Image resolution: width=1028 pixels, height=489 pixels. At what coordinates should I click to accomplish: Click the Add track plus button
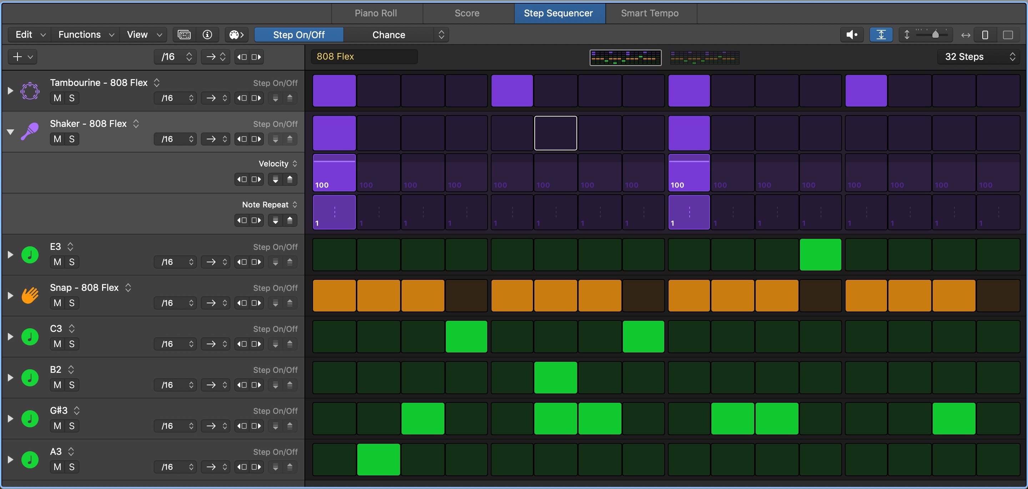(x=17, y=56)
